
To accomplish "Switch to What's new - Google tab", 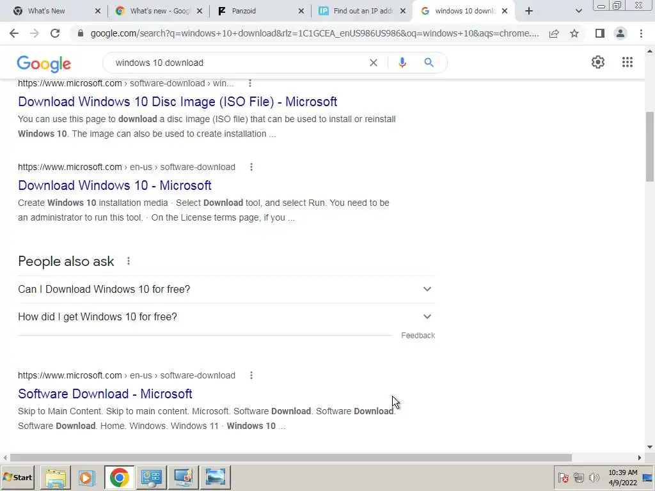I will [x=158, y=11].
